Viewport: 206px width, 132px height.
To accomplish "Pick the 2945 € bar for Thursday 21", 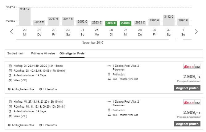I will pos(39,23).
